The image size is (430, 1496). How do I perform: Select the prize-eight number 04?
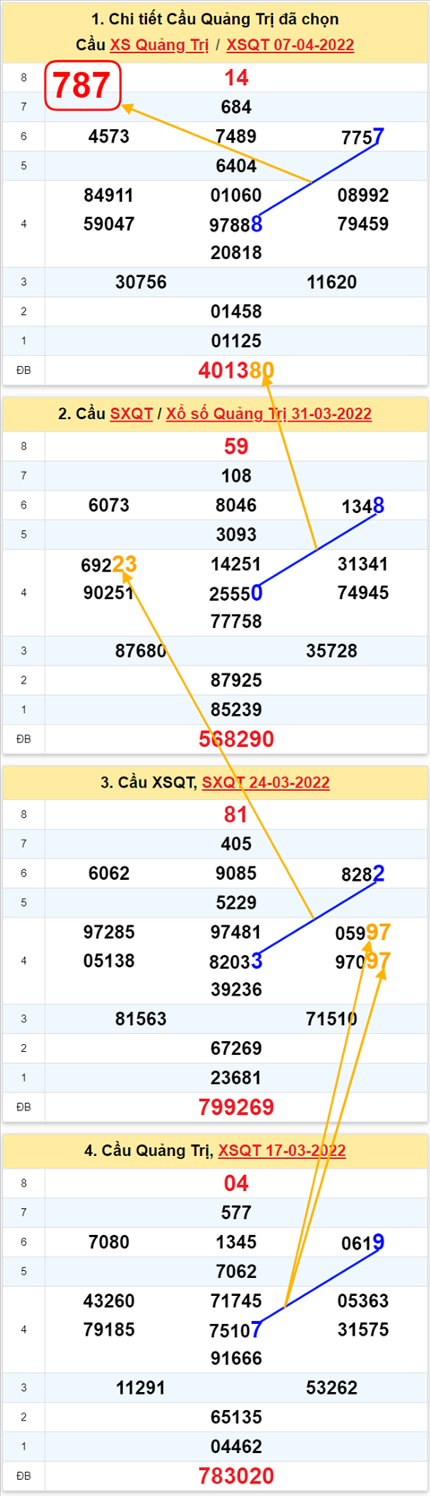(x=236, y=1184)
